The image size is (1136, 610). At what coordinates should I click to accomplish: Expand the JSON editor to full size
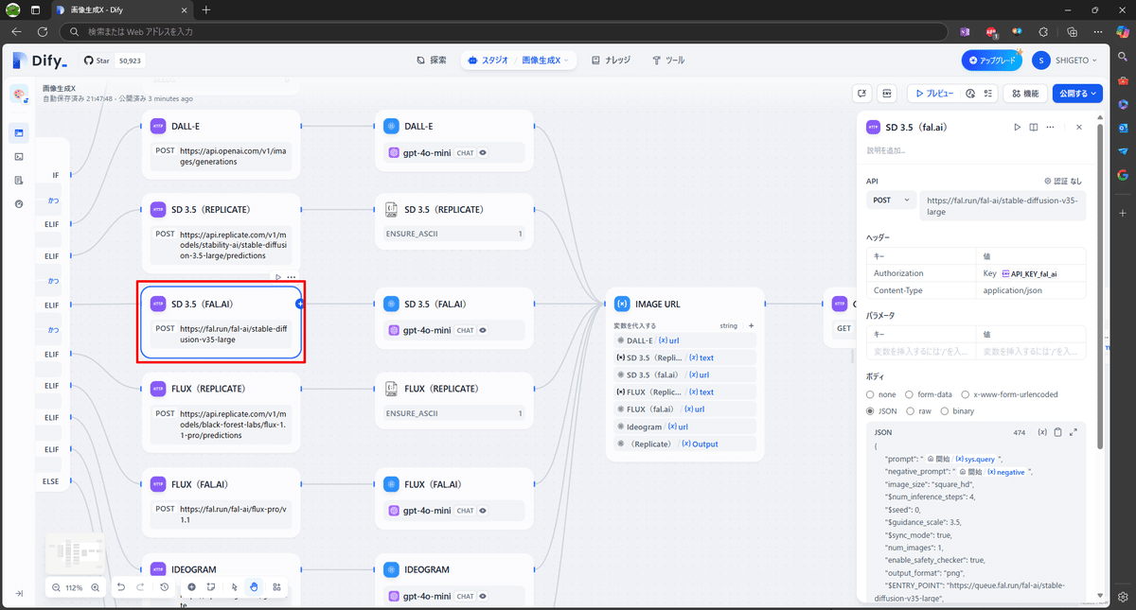click(x=1073, y=432)
